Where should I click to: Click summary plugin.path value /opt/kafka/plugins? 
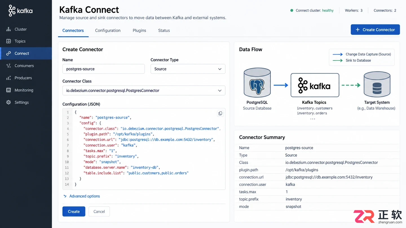click(302, 170)
